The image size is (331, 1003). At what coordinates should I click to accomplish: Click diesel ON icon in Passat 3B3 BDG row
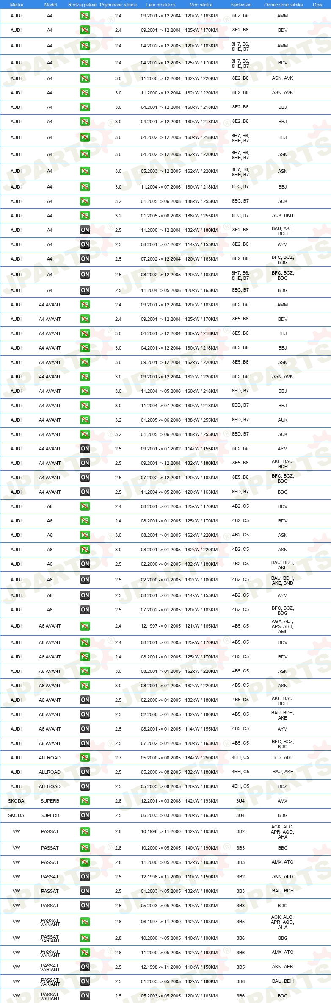coord(85,905)
